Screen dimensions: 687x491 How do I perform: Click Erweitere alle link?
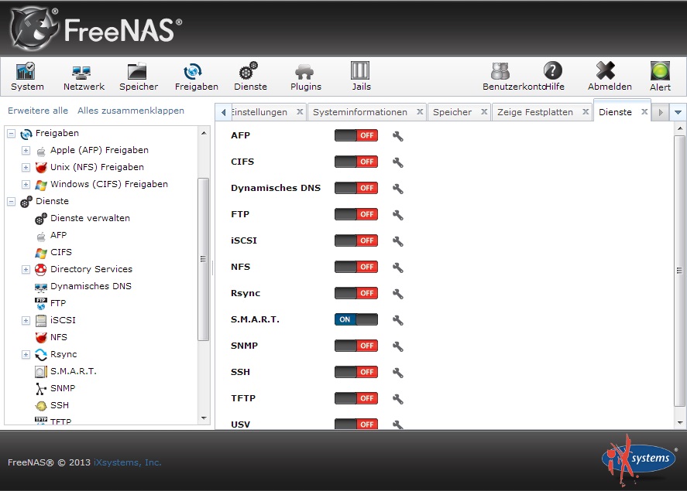coord(38,111)
